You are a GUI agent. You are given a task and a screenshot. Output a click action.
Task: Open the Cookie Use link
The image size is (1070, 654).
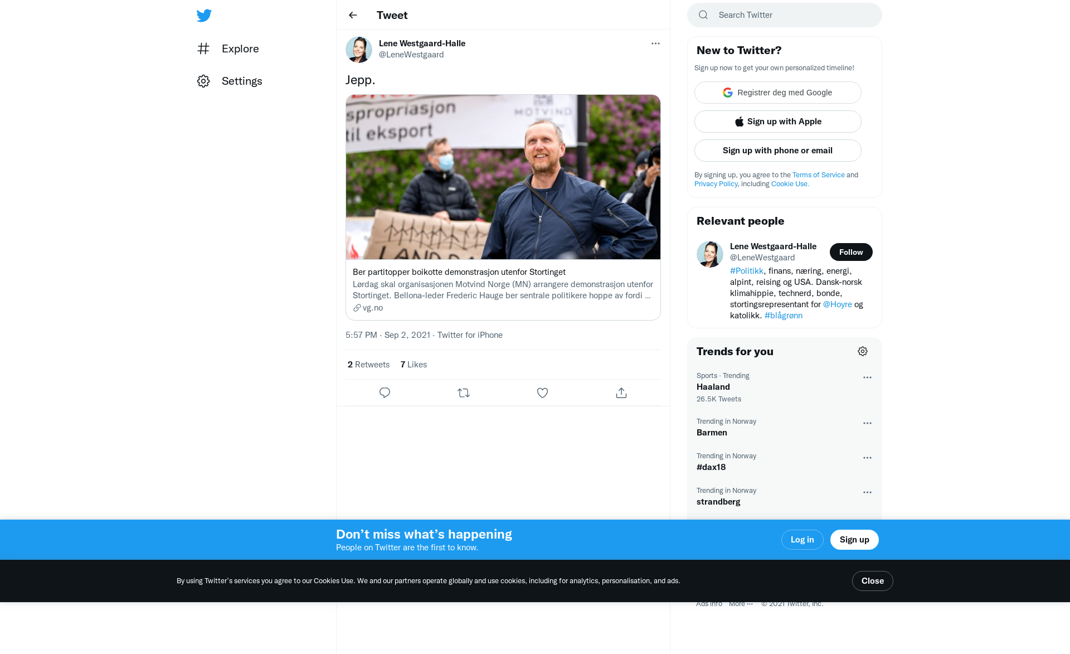(790, 184)
